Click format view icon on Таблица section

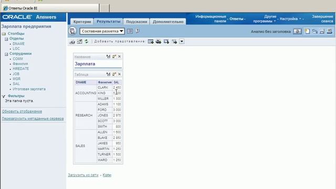click(108, 74)
